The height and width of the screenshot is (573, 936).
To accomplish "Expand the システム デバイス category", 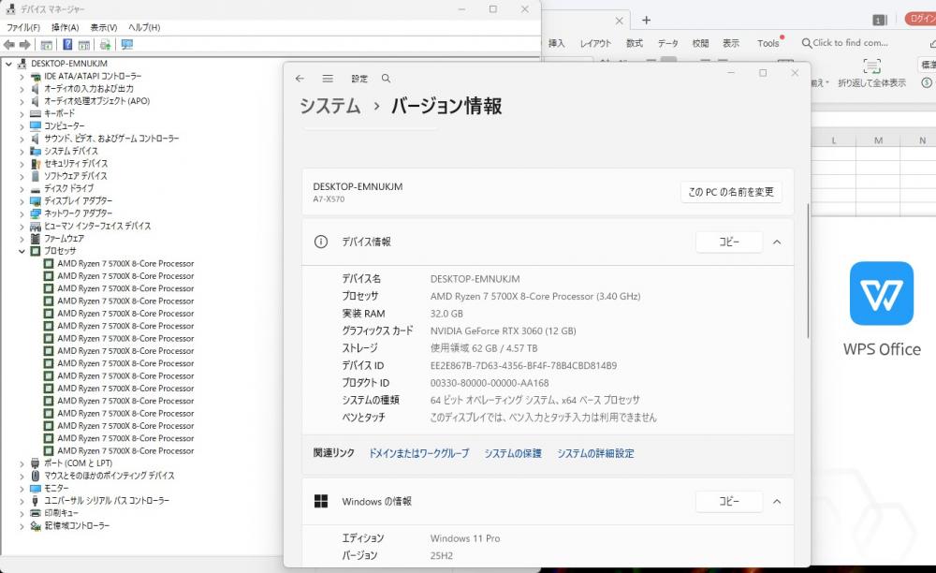I will pos(22,151).
